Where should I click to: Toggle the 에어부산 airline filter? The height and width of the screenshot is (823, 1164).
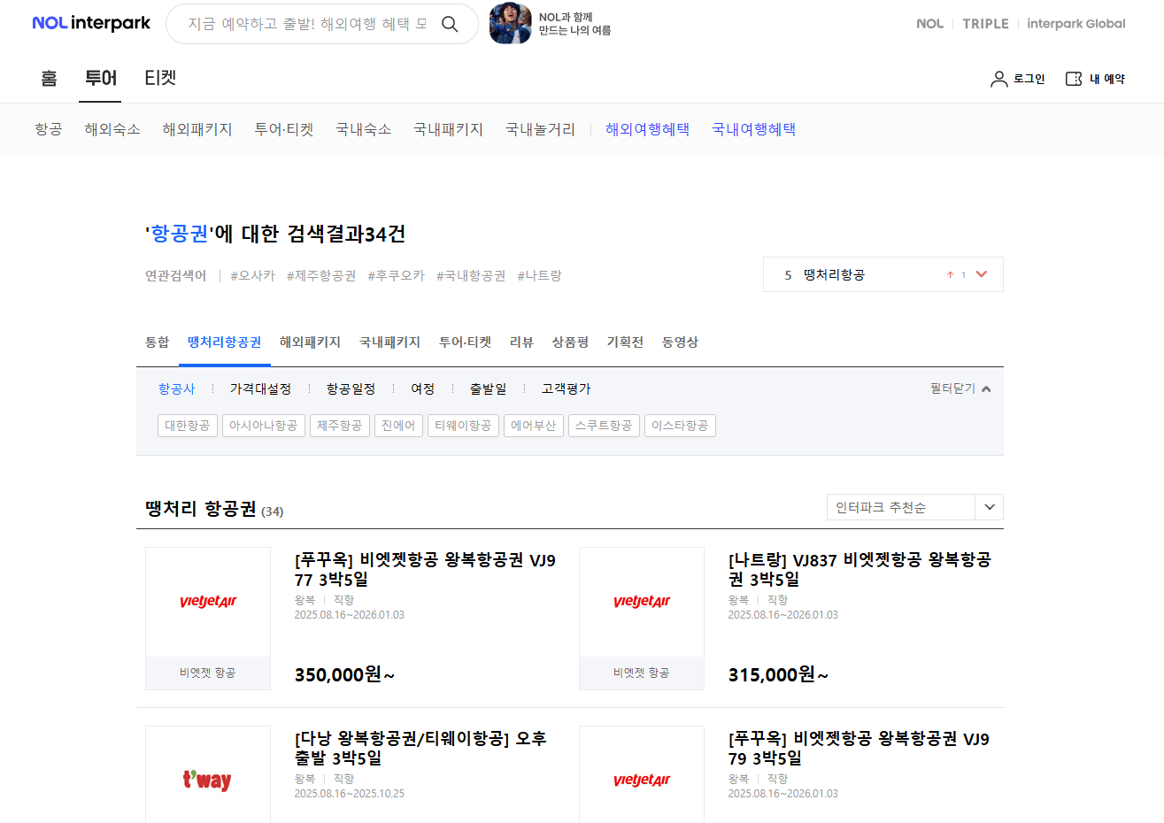point(534,426)
